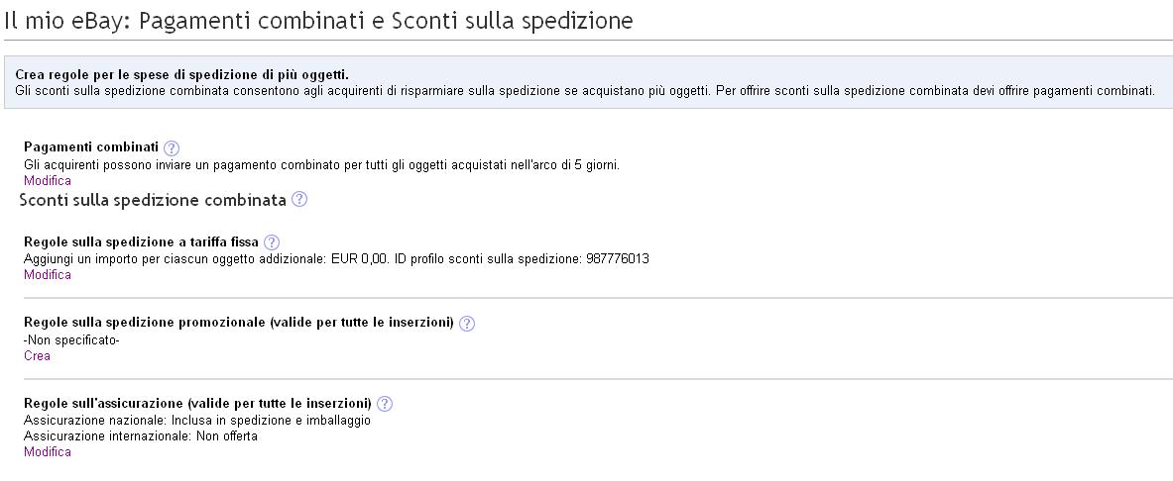The height and width of the screenshot is (481, 1173).
Task: Click the Regole sulla spedizione promozionale heading
Action: (x=238, y=324)
